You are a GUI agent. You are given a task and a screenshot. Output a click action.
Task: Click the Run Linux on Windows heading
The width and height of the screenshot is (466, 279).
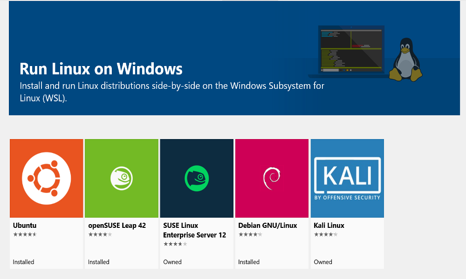tap(101, 69)
